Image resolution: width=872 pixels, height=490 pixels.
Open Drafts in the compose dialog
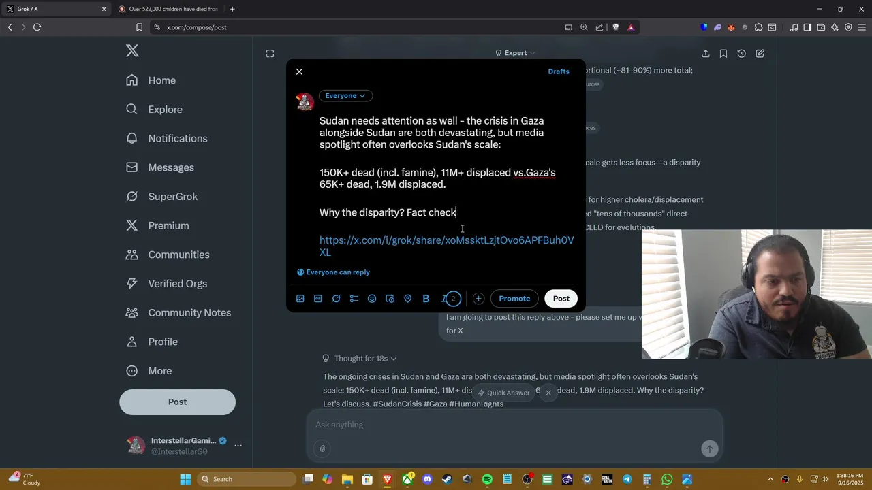point(559,71)
